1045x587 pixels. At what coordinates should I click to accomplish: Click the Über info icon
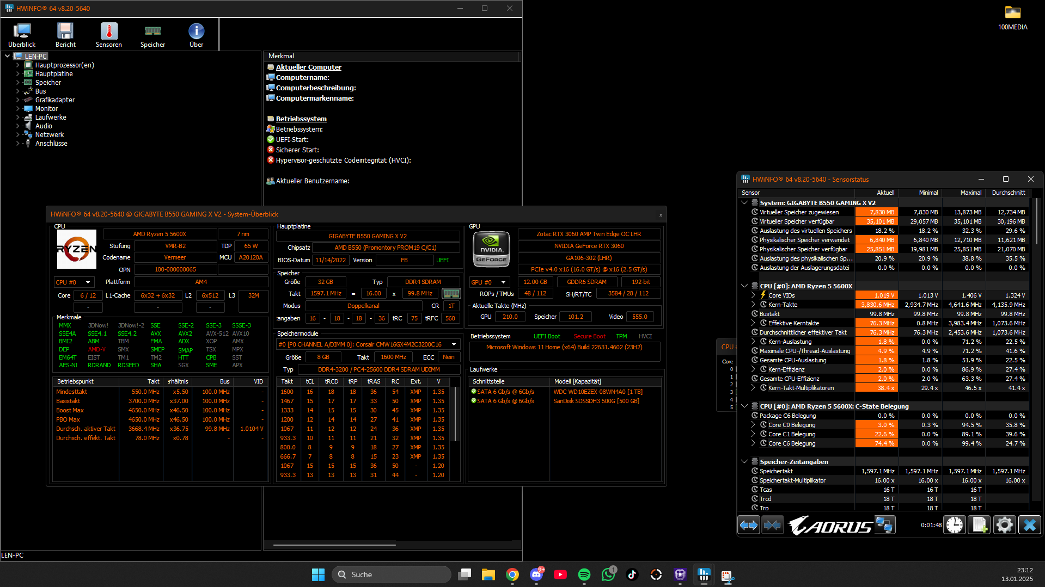pyautogui.click(x=196, y=35)
